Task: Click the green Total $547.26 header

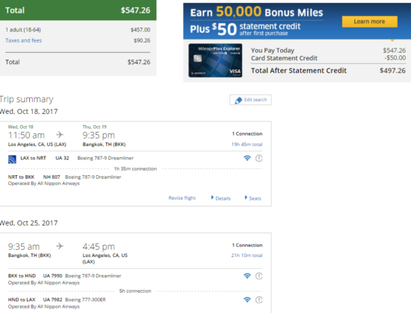Action: (78, 10)
